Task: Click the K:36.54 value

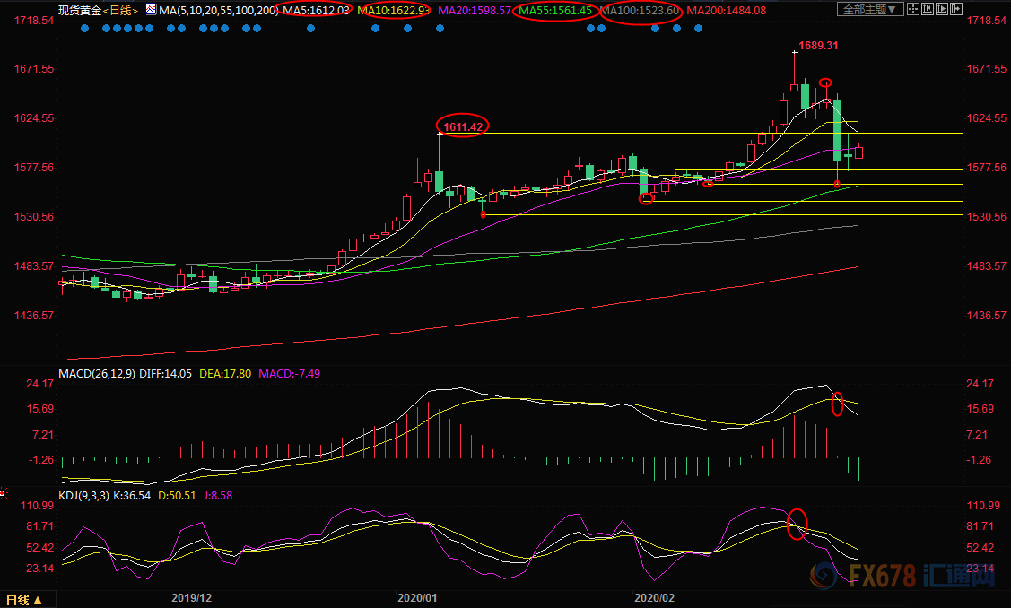Action: (132, 496)
